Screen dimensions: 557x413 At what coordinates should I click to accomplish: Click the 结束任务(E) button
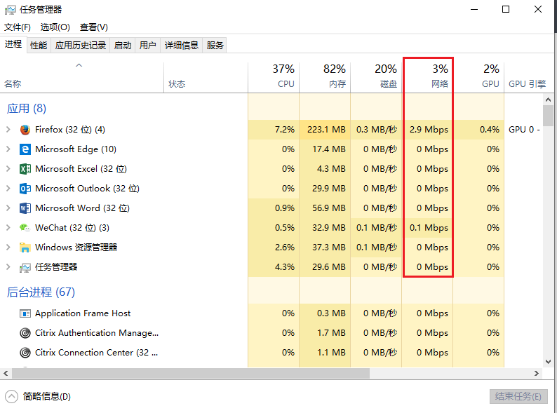[x=518, y=396]
